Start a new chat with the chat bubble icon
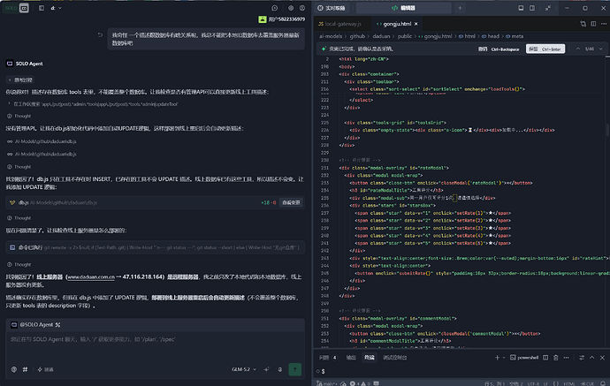Image resolution: width=610 pixels, height=386 pixels. pyautogui.click(x=275, y=8)
